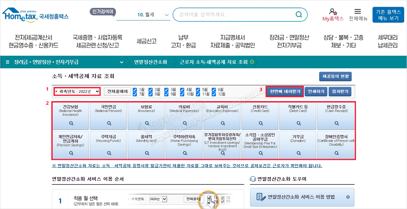Click 인쇄하기 button

[316, 92]
